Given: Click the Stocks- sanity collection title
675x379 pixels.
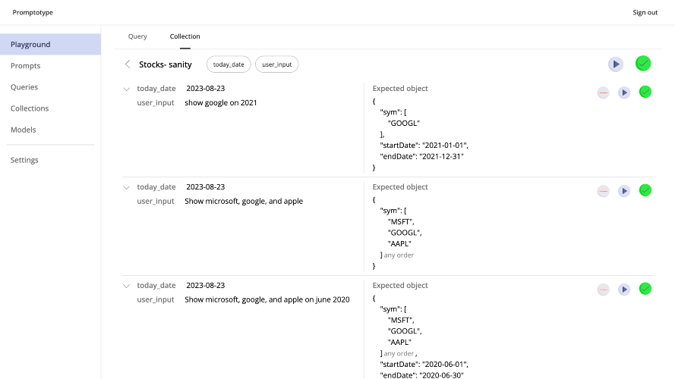Looking at the screenshot, I should point(166,64).
